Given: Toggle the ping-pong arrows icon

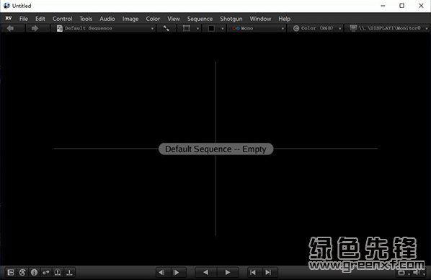Looking at the screenshot, I should point(46,272).
